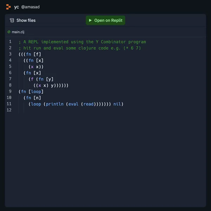Click the "(x x))" expression on line 5
Viewport: 211px width, 211px height.
coord(36,67)
